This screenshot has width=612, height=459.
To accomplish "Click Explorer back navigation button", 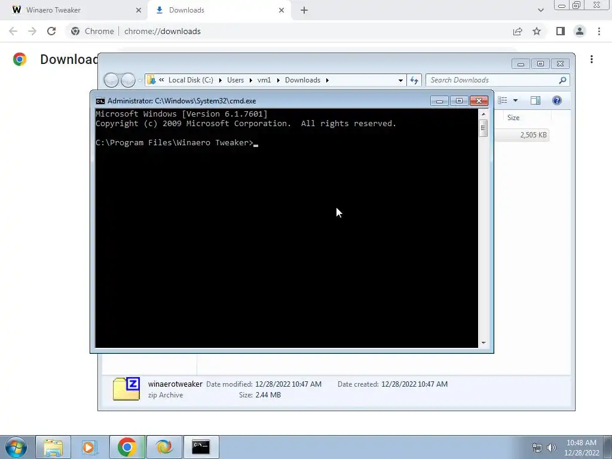I will pos(111,80).
